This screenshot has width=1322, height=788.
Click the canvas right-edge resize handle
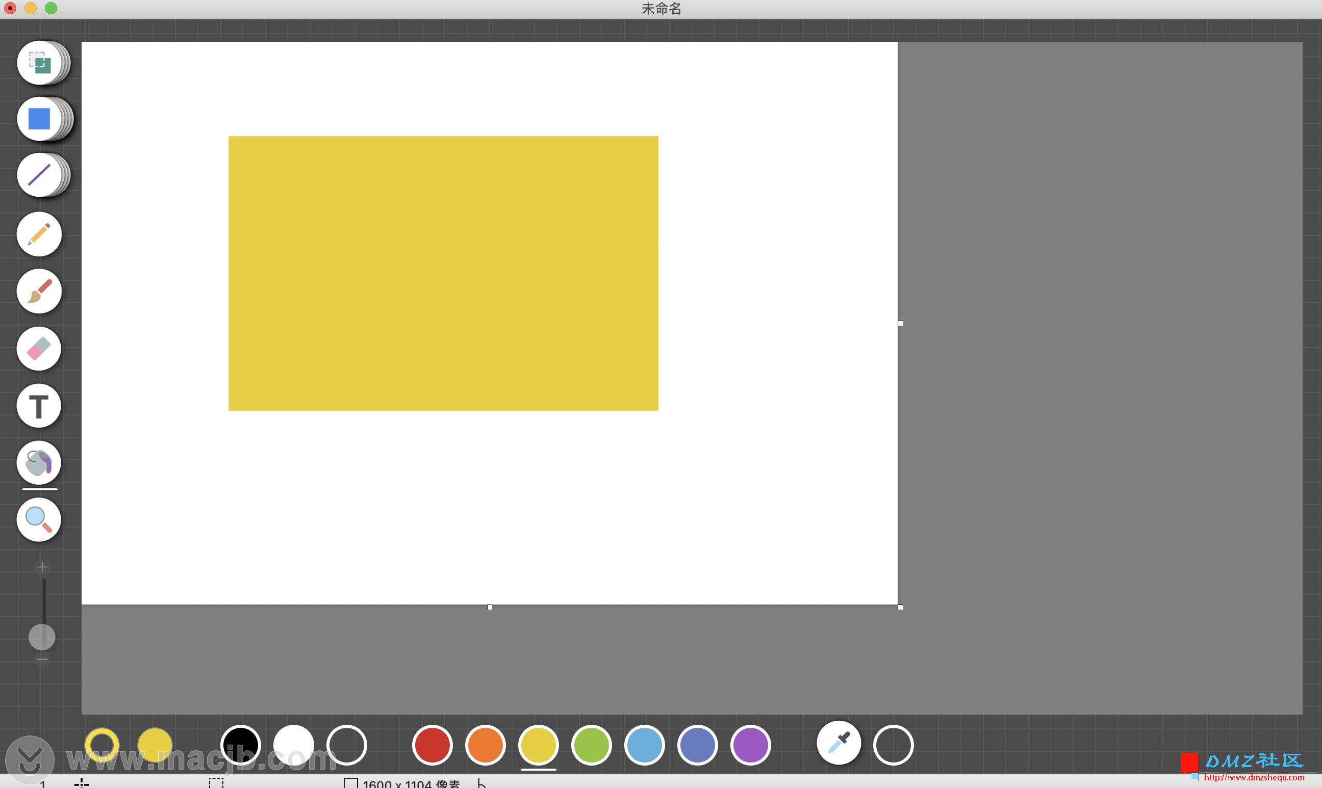[x=901, y=323]
